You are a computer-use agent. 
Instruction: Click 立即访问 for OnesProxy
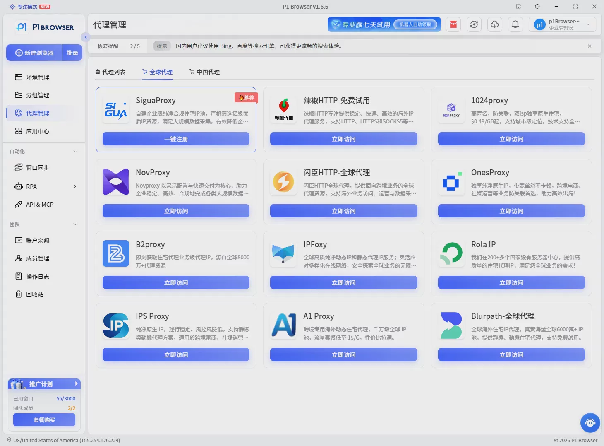coord(511,211)
